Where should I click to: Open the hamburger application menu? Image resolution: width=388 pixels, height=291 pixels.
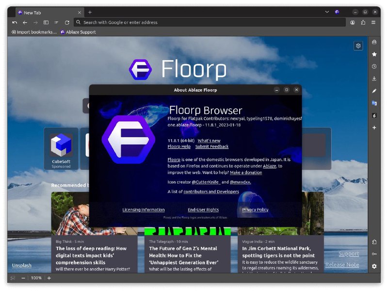373,22
